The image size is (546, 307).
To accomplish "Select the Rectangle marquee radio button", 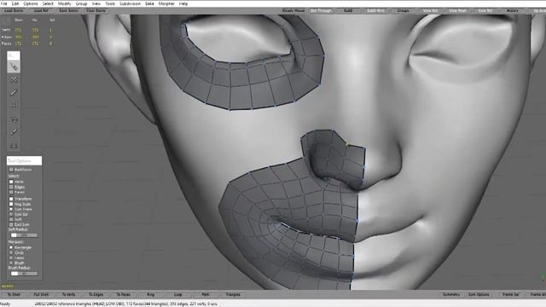I will tap(11, 247).
